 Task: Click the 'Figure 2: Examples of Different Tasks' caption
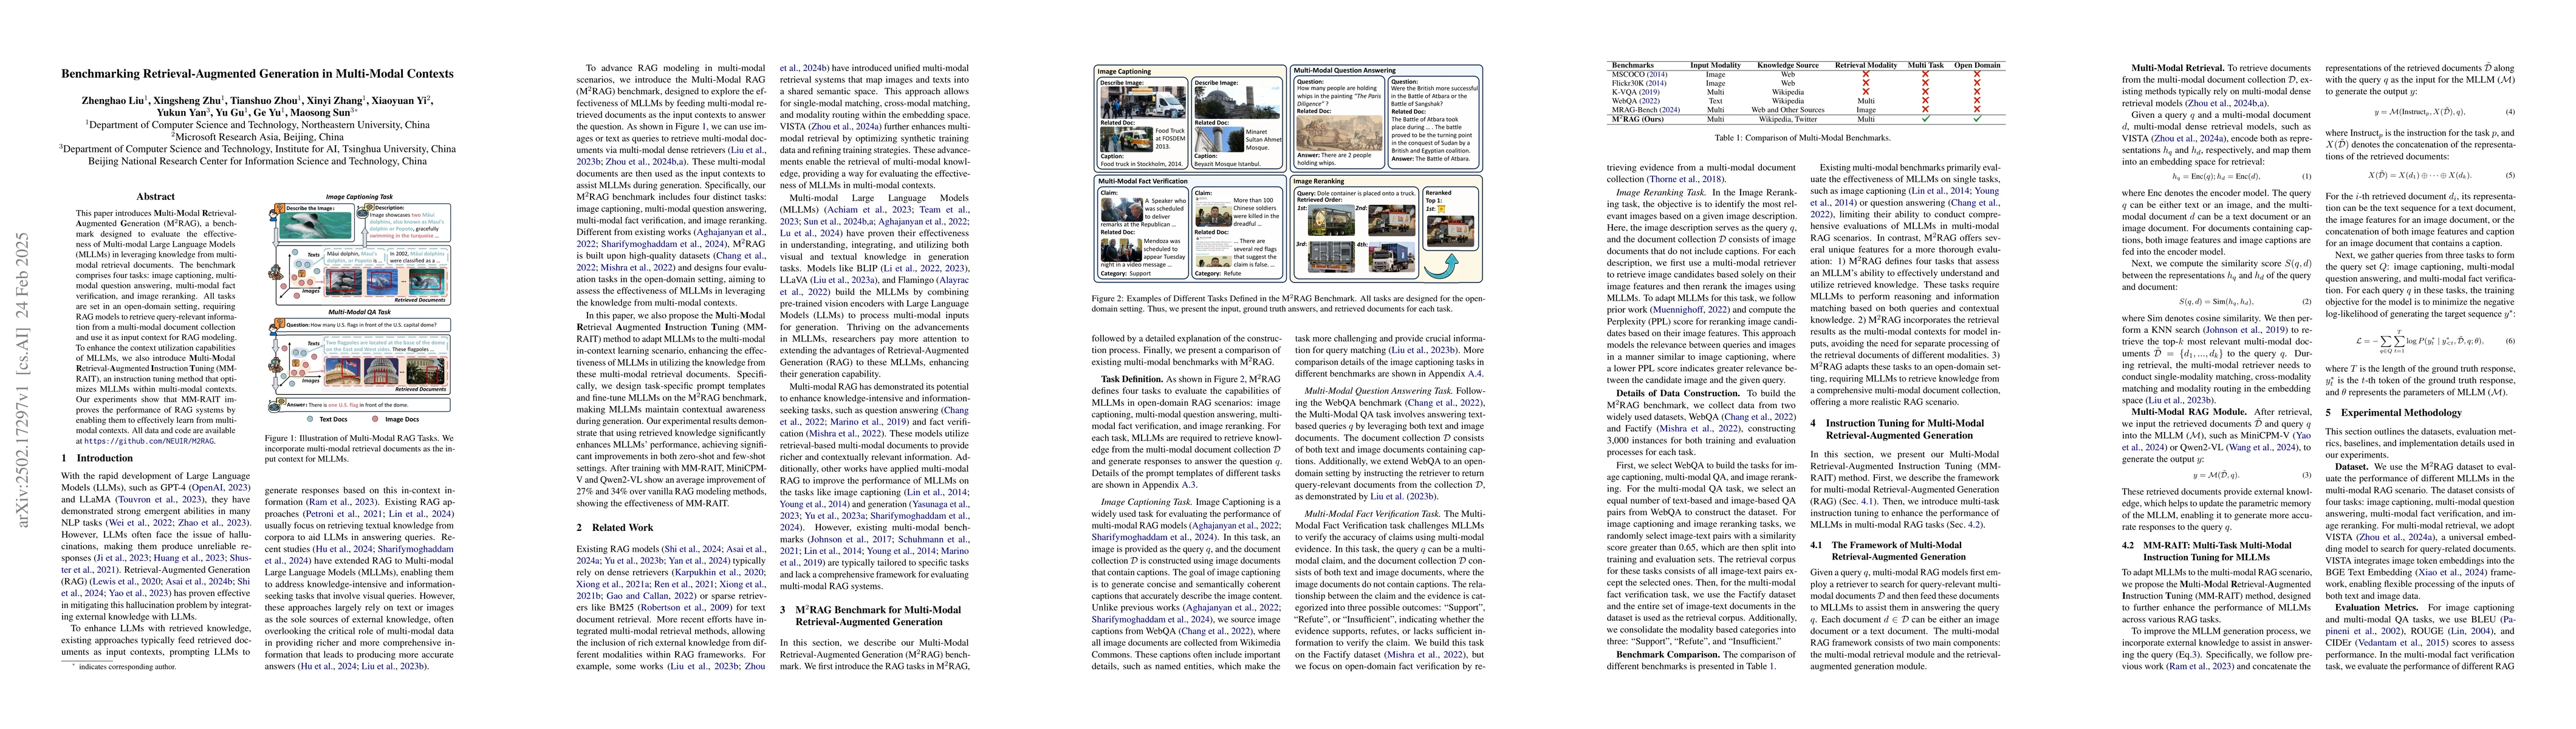[x=1287, y=305]
